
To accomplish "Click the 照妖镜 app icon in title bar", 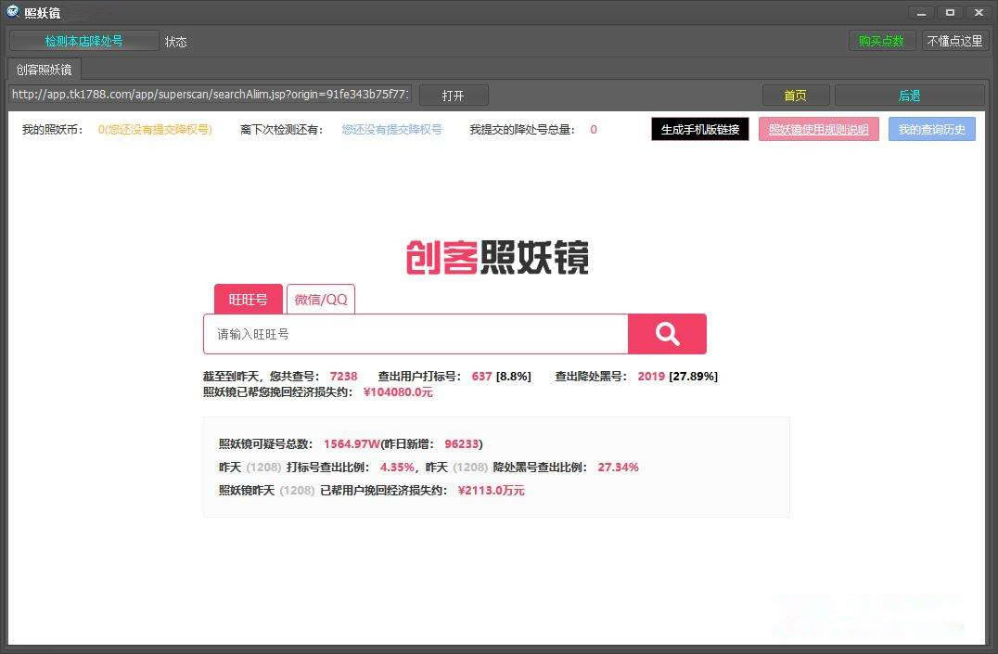I will tap(11, 12).
